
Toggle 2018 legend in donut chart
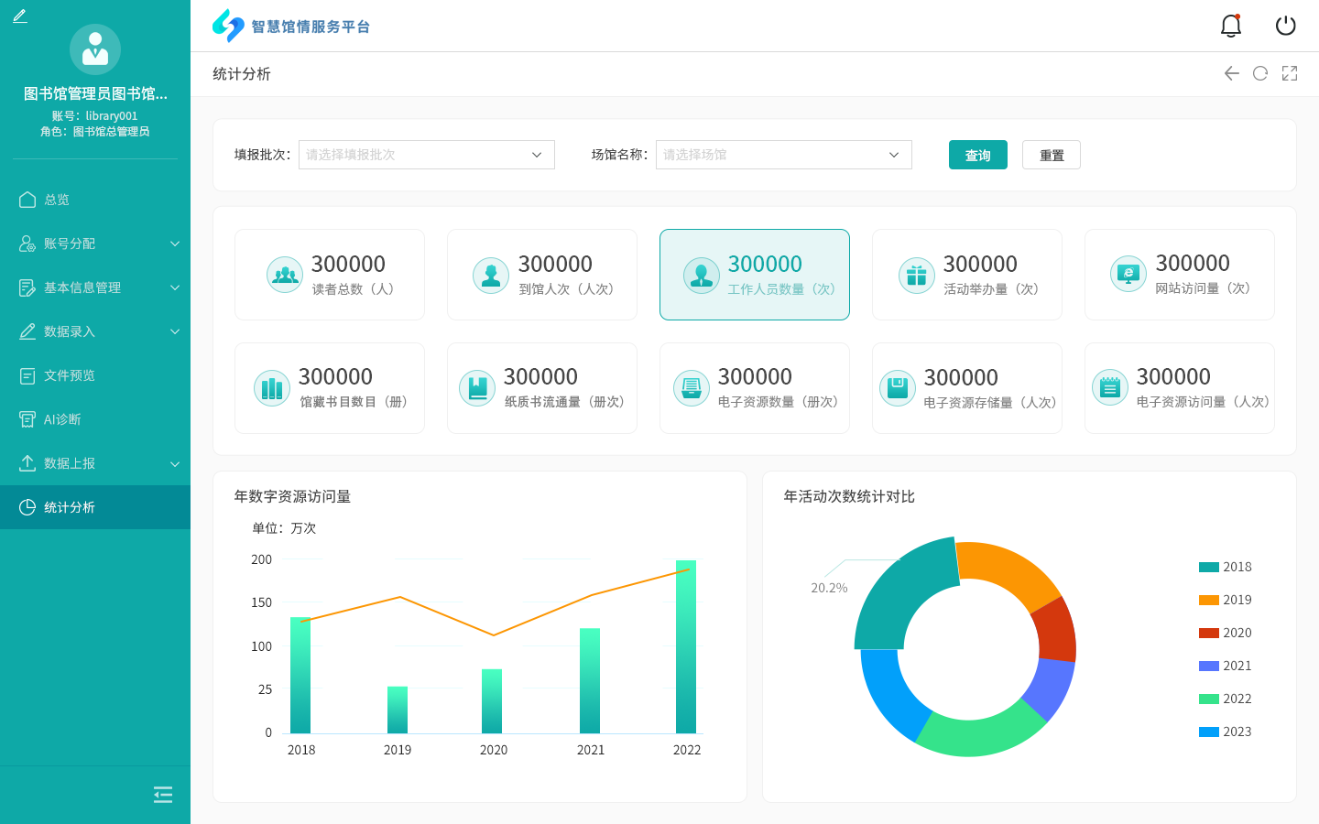coord(1225,567)
